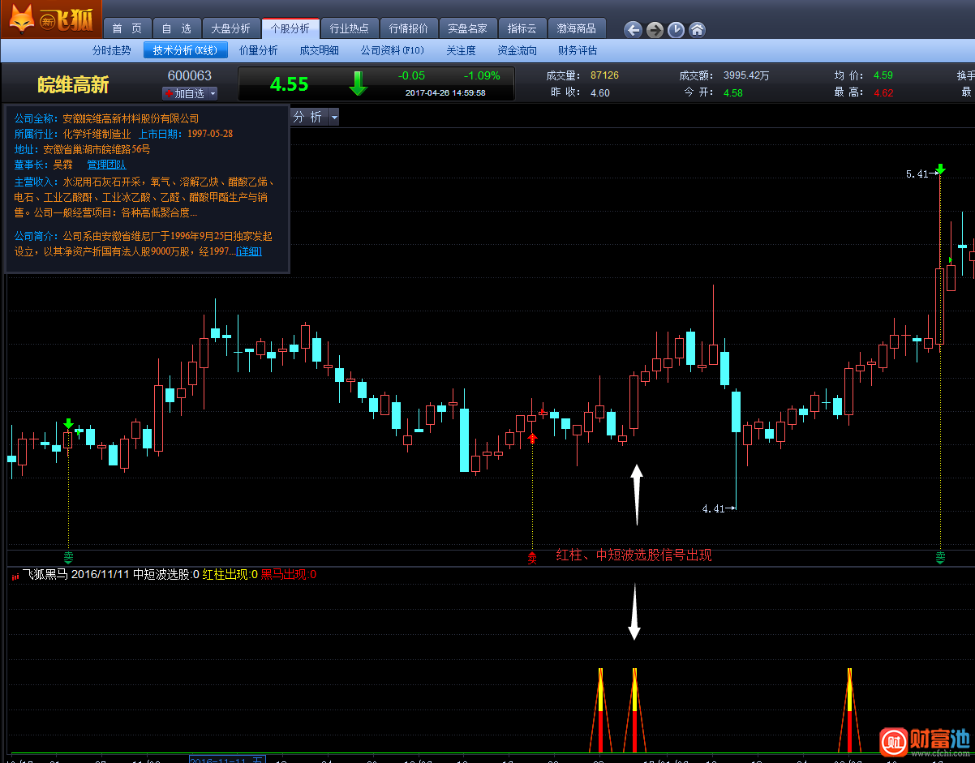Open the 行情报价 tab
The height and width of the screenshot is (763, 975).
pos(408,28)
